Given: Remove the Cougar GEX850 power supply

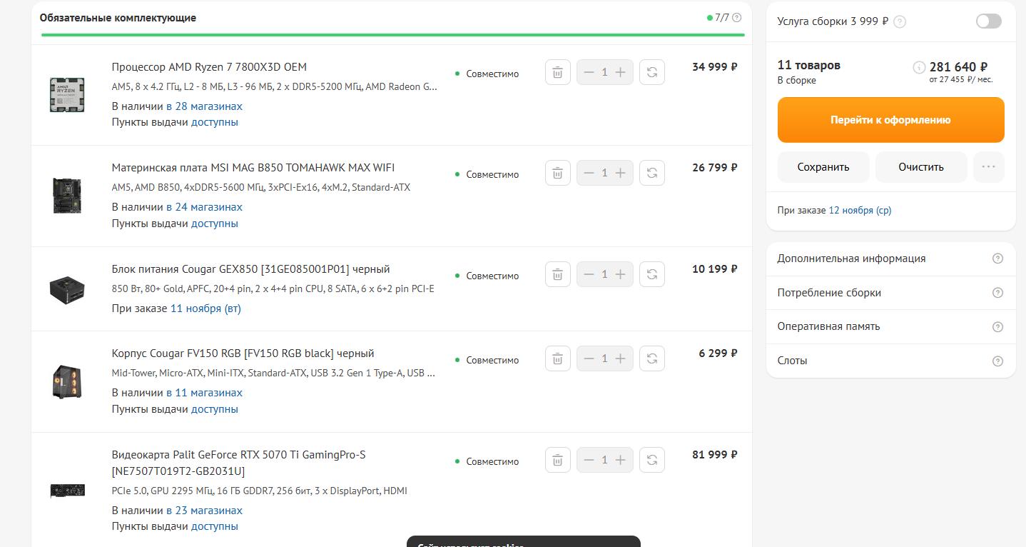Looking at the screenshot, I should tap(558, 274).
